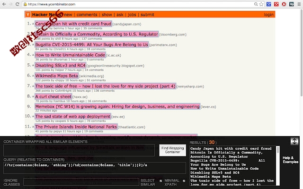Image resolution: width=303 pixels, height=189 pixels.
Task: Open Help & Examples in the XPath panel
Action: 290,160
